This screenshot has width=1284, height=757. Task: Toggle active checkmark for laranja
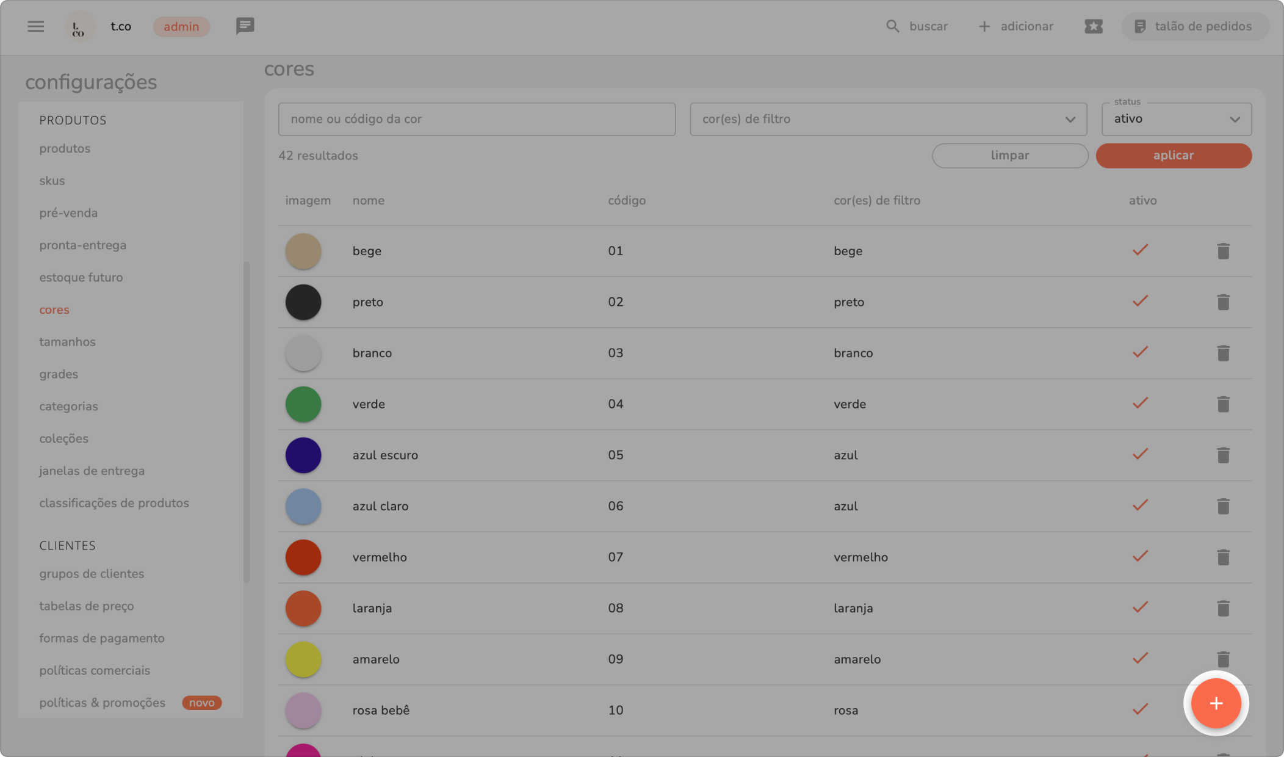[x=1140, y=607]
